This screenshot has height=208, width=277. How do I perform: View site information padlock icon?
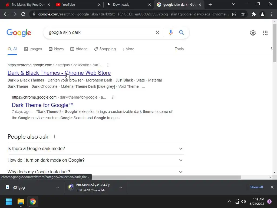point(34,14)
